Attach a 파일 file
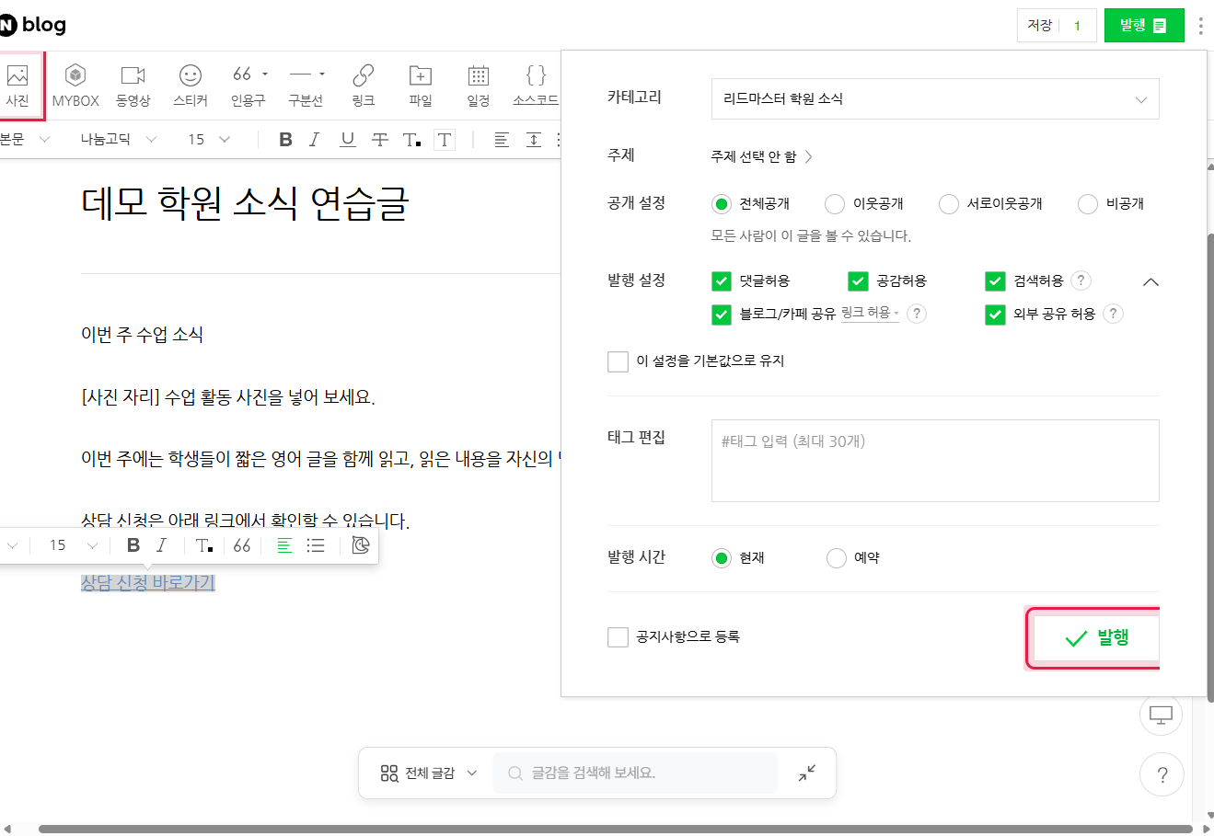This screenshot has width=1214, height=836. pyautogui.click(x=421, y=85)
